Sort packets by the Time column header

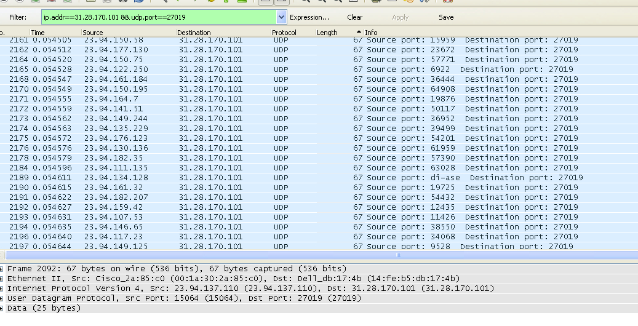pos(55,33)
